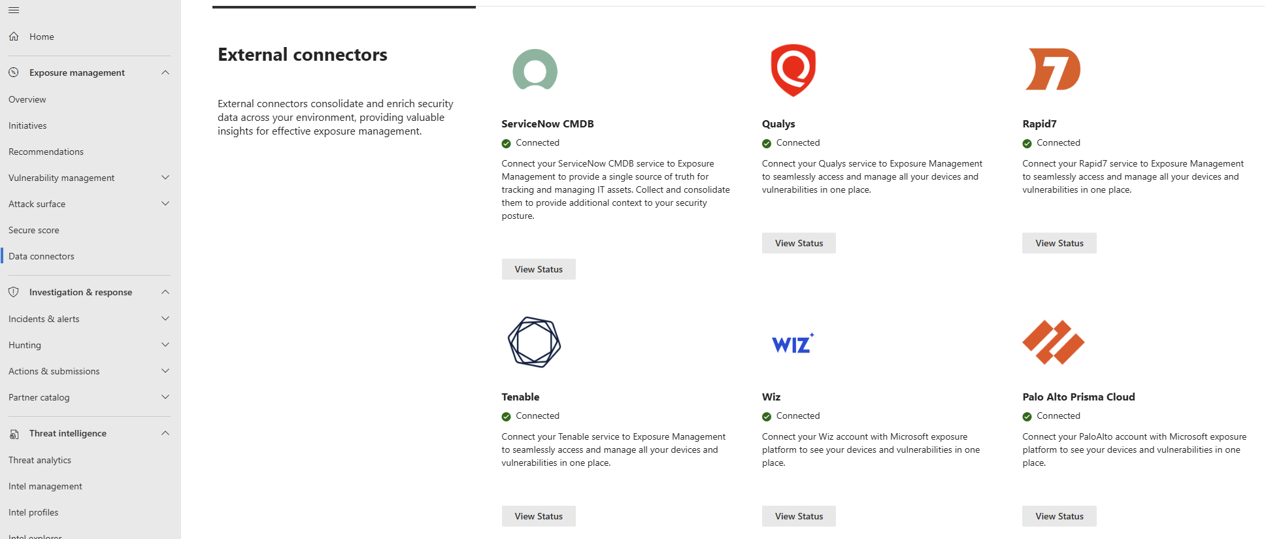Click the Investigation & response shield icon
Screen dimensions: 1283x539
click(14, 292)
